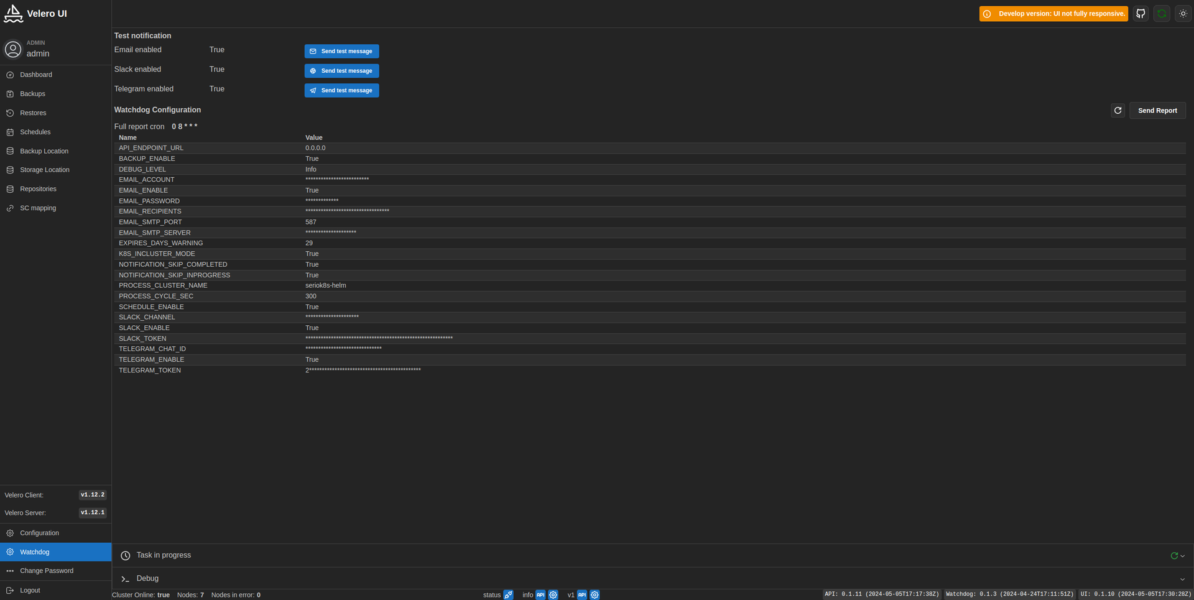Click Backups icon in sidebar
The width and height of the screenshot is (1194, 600).
tap(10, 94)
